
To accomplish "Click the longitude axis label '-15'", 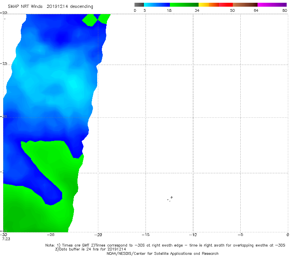I will (145, 235).
